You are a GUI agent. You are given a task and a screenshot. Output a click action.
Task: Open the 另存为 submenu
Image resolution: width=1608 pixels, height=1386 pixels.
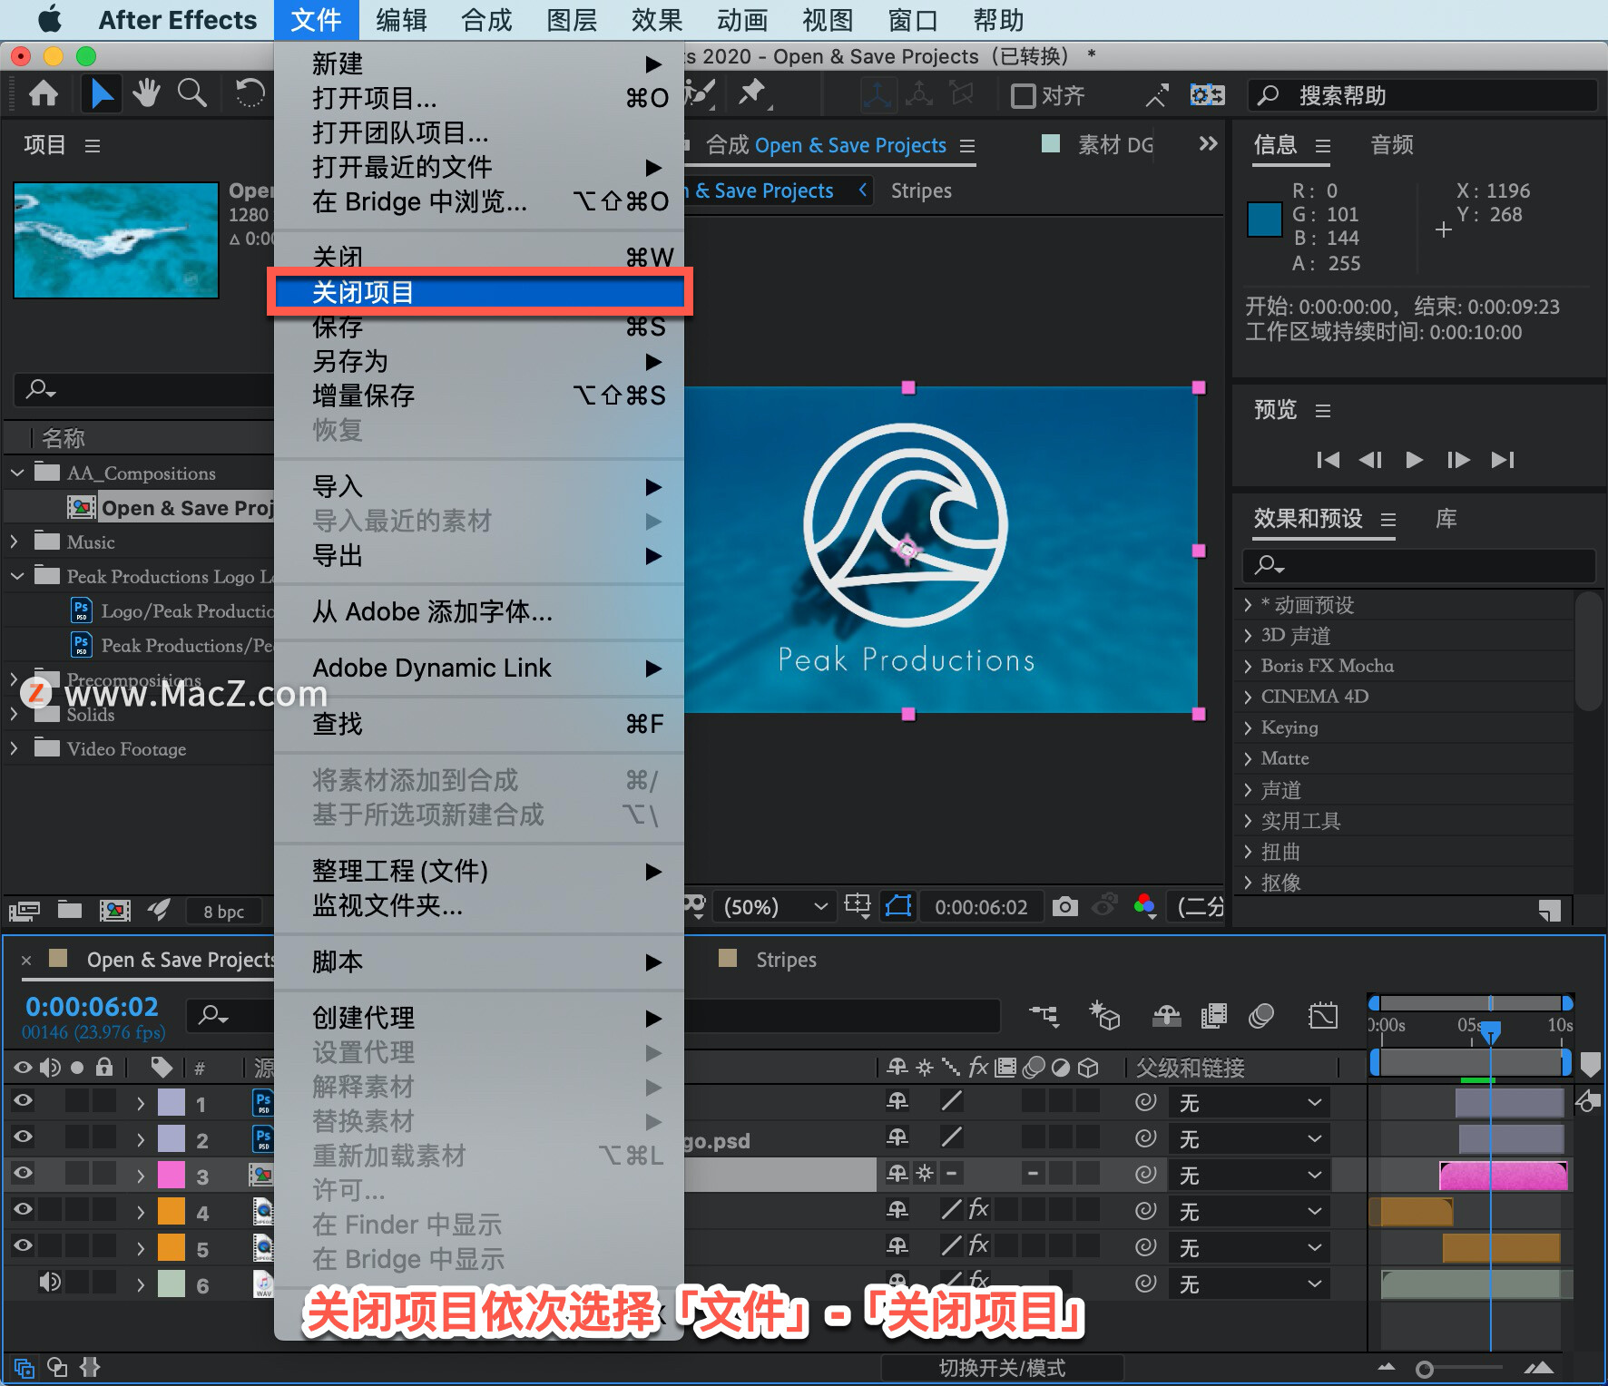[480, 361]
